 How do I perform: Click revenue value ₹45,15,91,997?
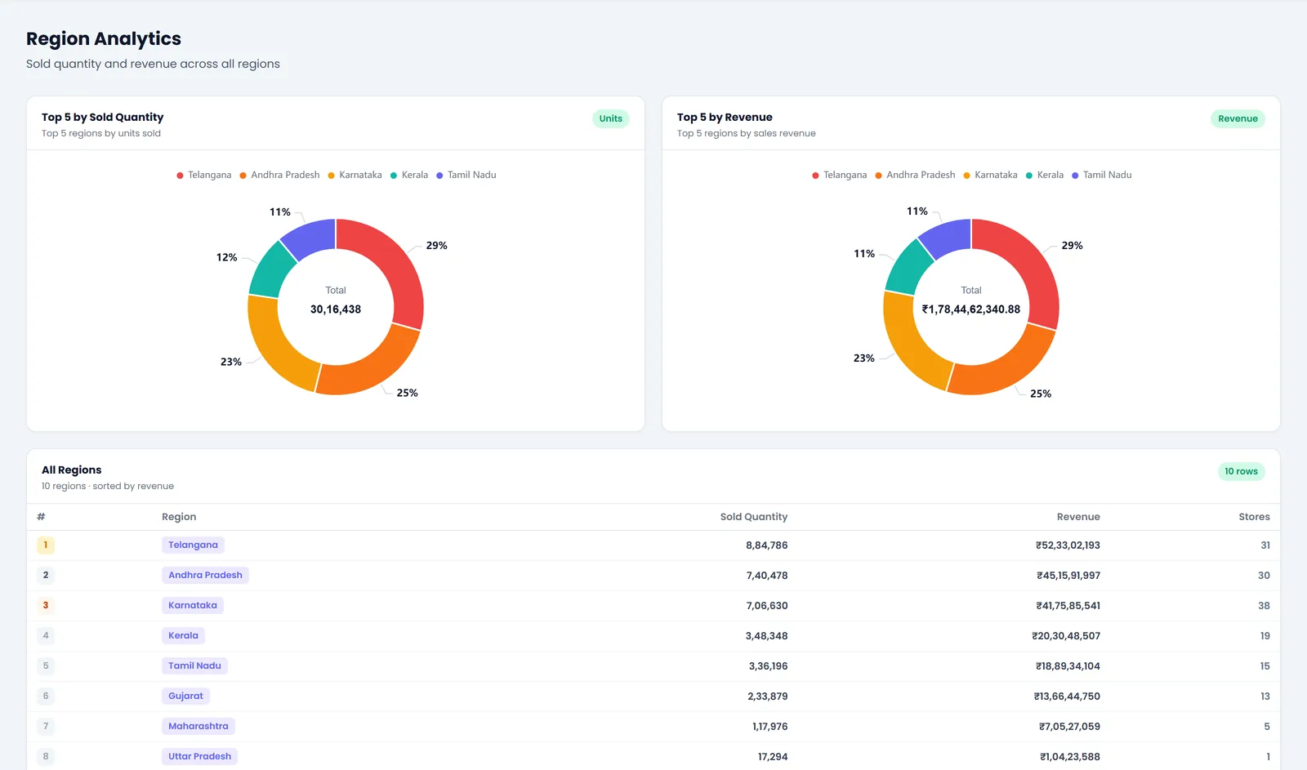[x=1068, y=576]
